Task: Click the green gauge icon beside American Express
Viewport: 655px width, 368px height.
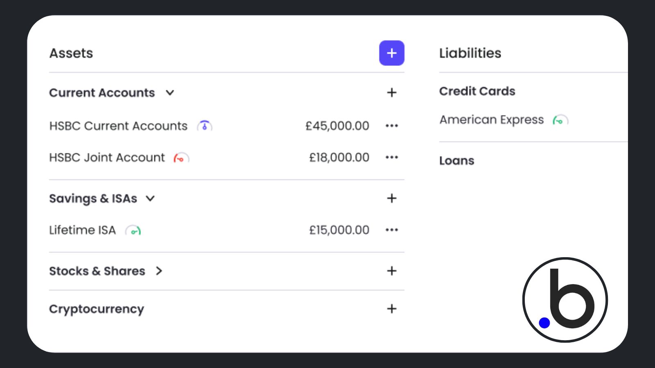Action: [x=560, y=120]
